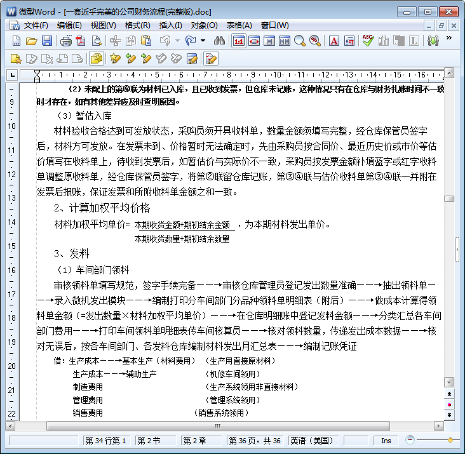Paste from the clipboard icon
Viewport: 465px width, 454px height.
point(146,41)
